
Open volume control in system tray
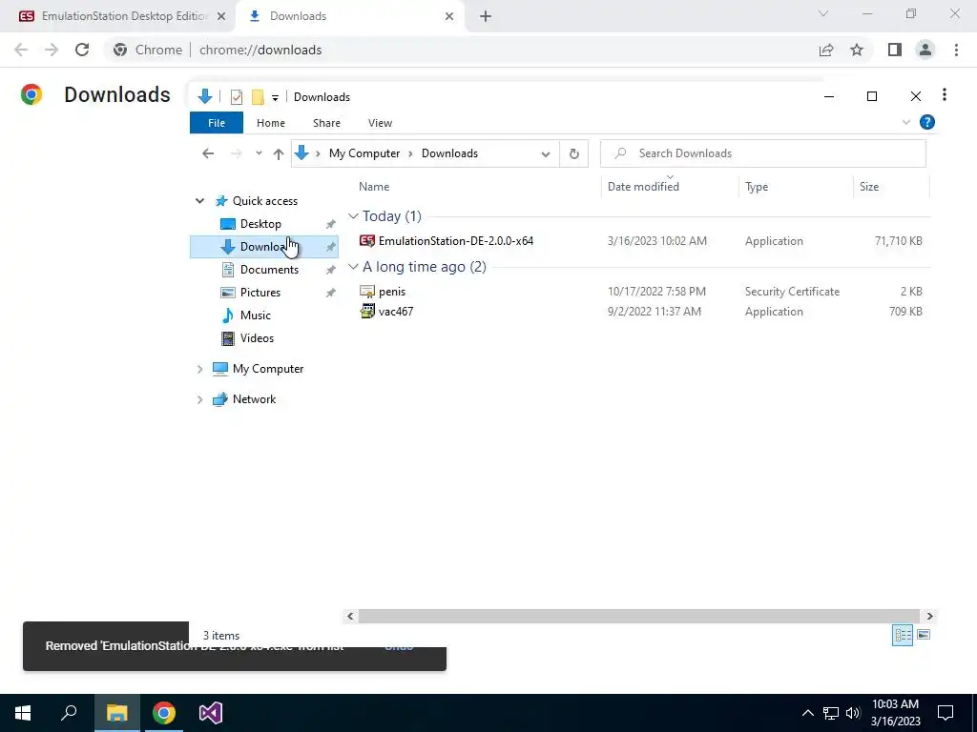853,713
